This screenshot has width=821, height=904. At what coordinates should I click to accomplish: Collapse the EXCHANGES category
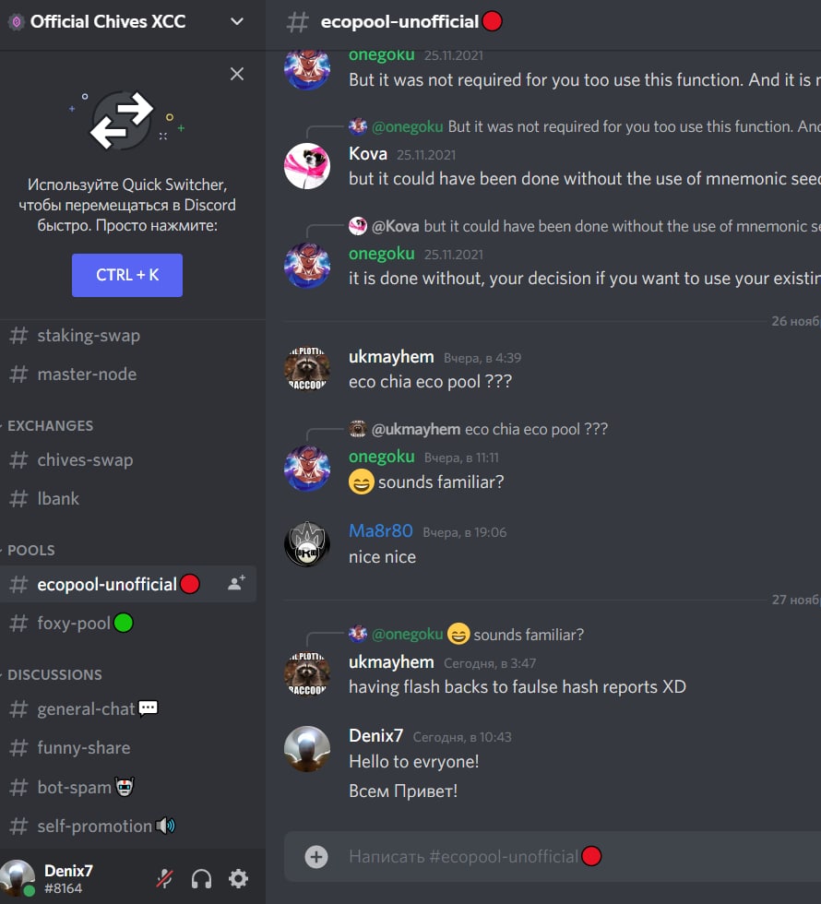(50, 425)
